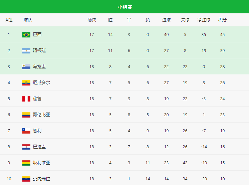Click the Colombia flag icon
This screenshot has height=185, width=249.
26,115
